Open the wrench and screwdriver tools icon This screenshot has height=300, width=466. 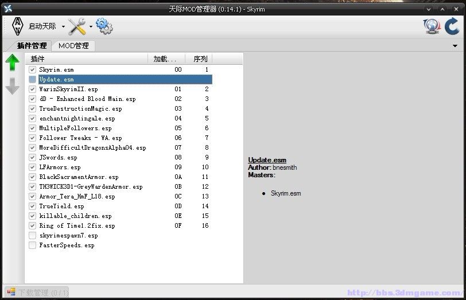[x=77, y=27]
